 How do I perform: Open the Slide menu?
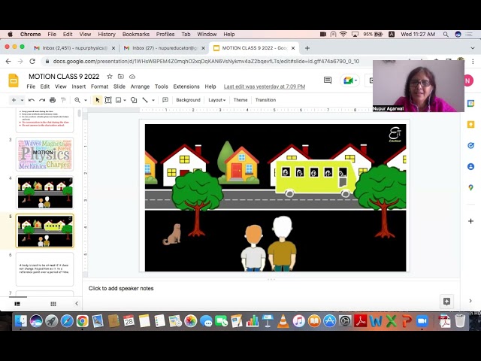tap(119, 86)
